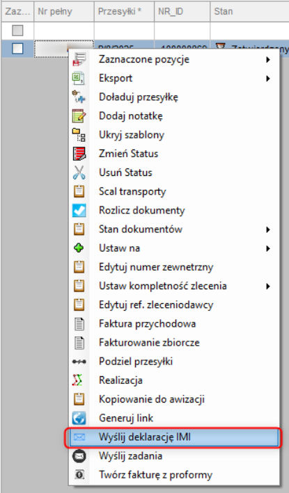
Task: Click the scissors icon for Usuń Status
Action: 79,172
